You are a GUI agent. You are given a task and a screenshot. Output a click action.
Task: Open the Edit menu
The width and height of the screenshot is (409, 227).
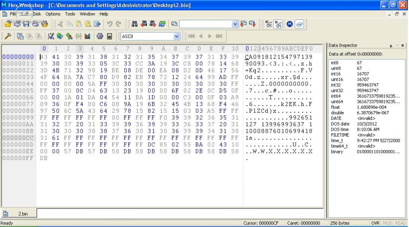coord(25,14)
